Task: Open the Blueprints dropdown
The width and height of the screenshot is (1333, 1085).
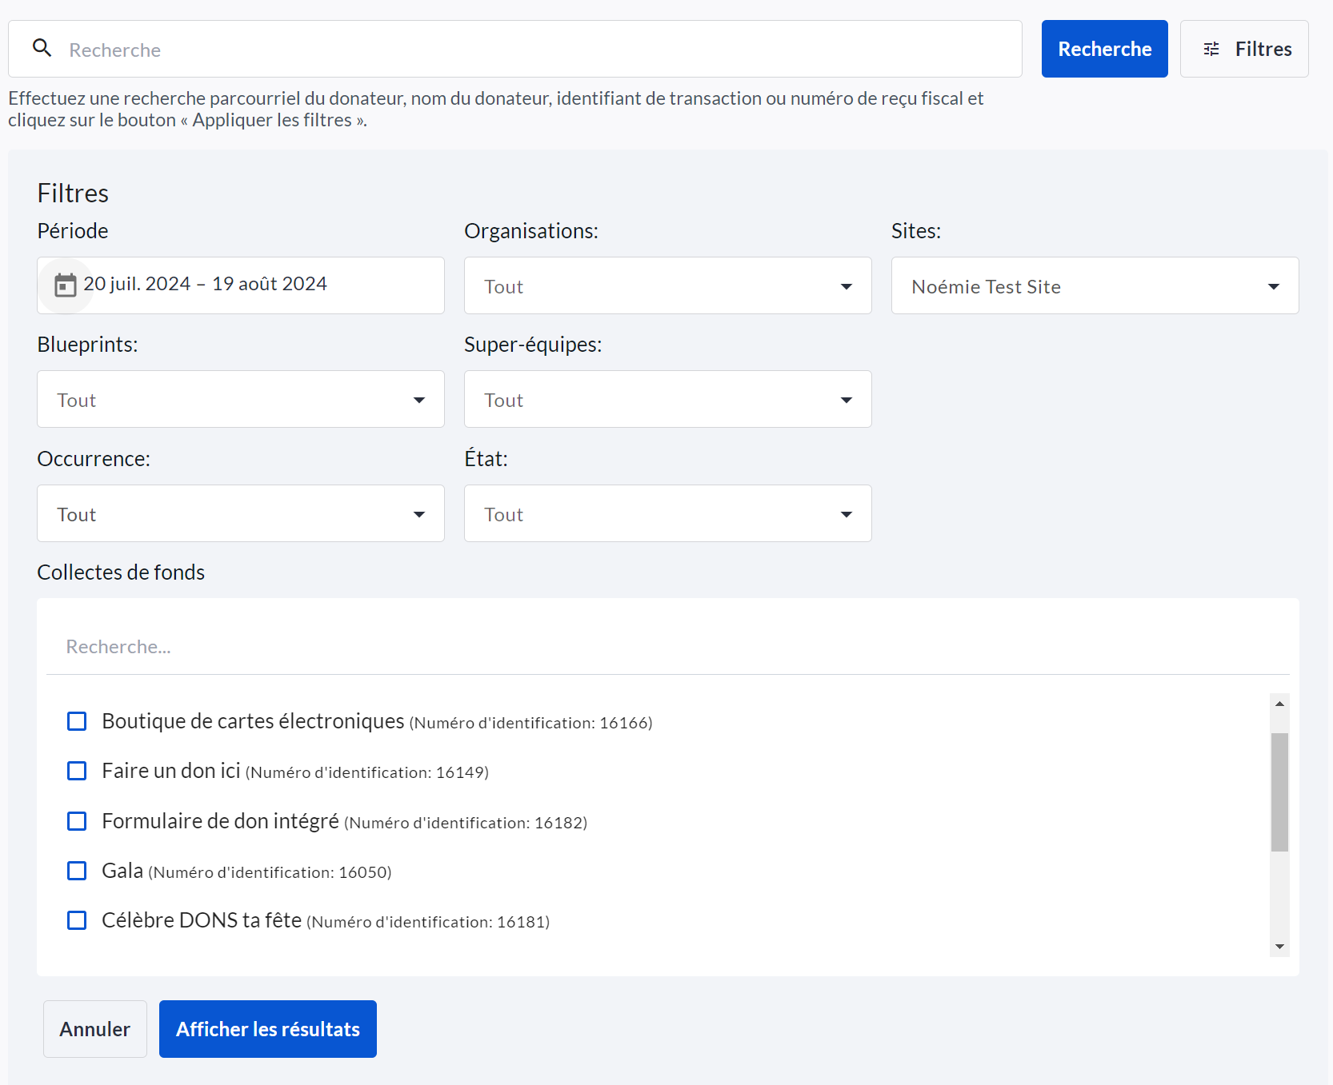Action: (x=240, y=399)
